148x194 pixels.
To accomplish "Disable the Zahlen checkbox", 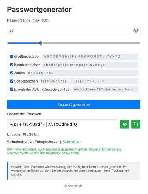I will click(12, 73).
